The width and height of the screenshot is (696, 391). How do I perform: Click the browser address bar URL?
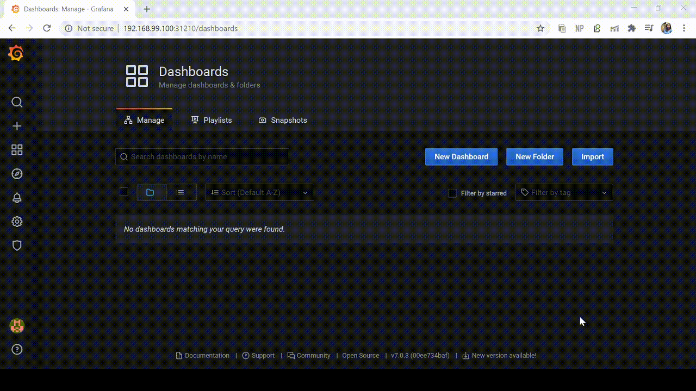(x=181, y=28)
